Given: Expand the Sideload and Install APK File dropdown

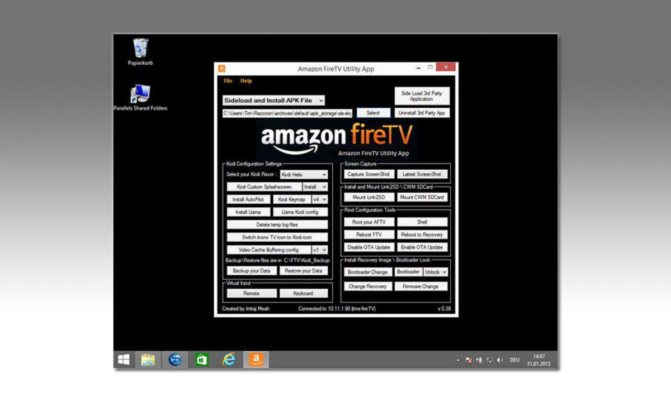Looking at the screenshot, I should pos(273,100).
